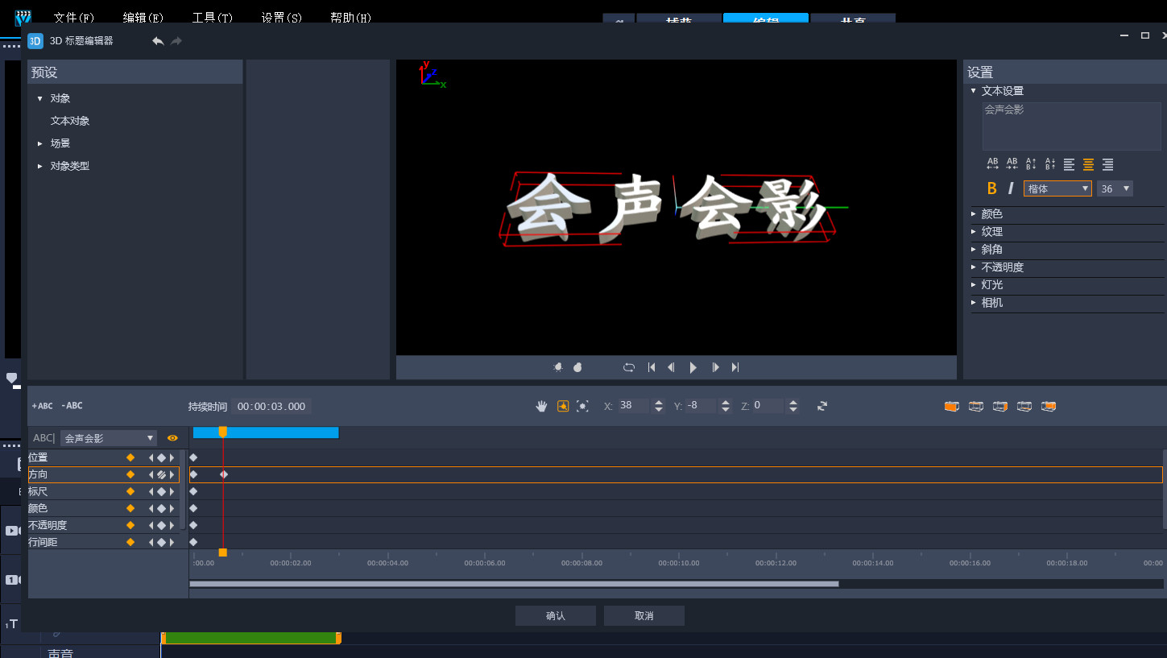Toggle bold B formatting
1167x658 pixels.
coord(992,188)
